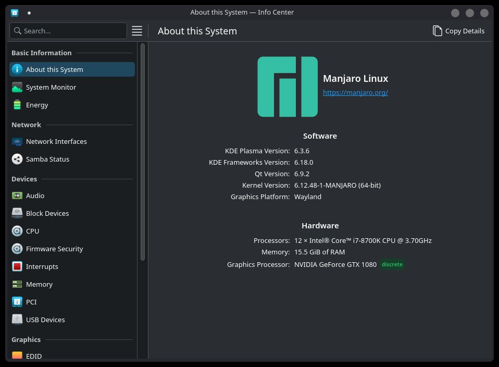Select Firmware Security entry
The height and width of the screenshot is (367, 499).
pyautogui.click(x=72, y=249)
